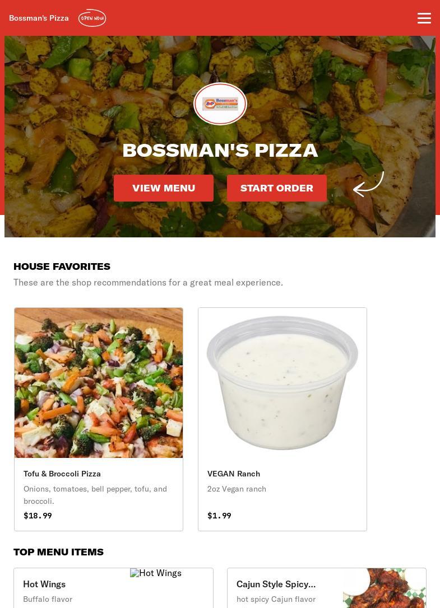Image resolution: width=440 pixels, height=608 pixels.
Task: Click the Top Menu Items heading
Action: 58,552
